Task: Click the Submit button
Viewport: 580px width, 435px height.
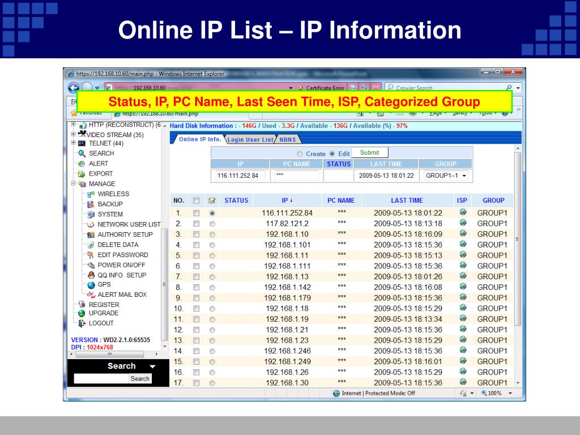Action: [x=369, y=153]
